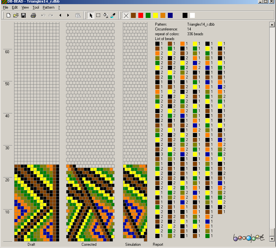Shift pattern left with left arrow

(x=60, y=15)
